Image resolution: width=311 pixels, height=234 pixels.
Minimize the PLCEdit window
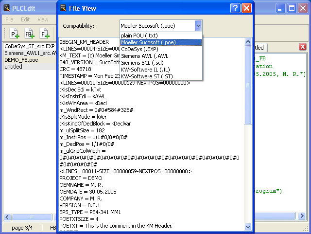point(280,8)
